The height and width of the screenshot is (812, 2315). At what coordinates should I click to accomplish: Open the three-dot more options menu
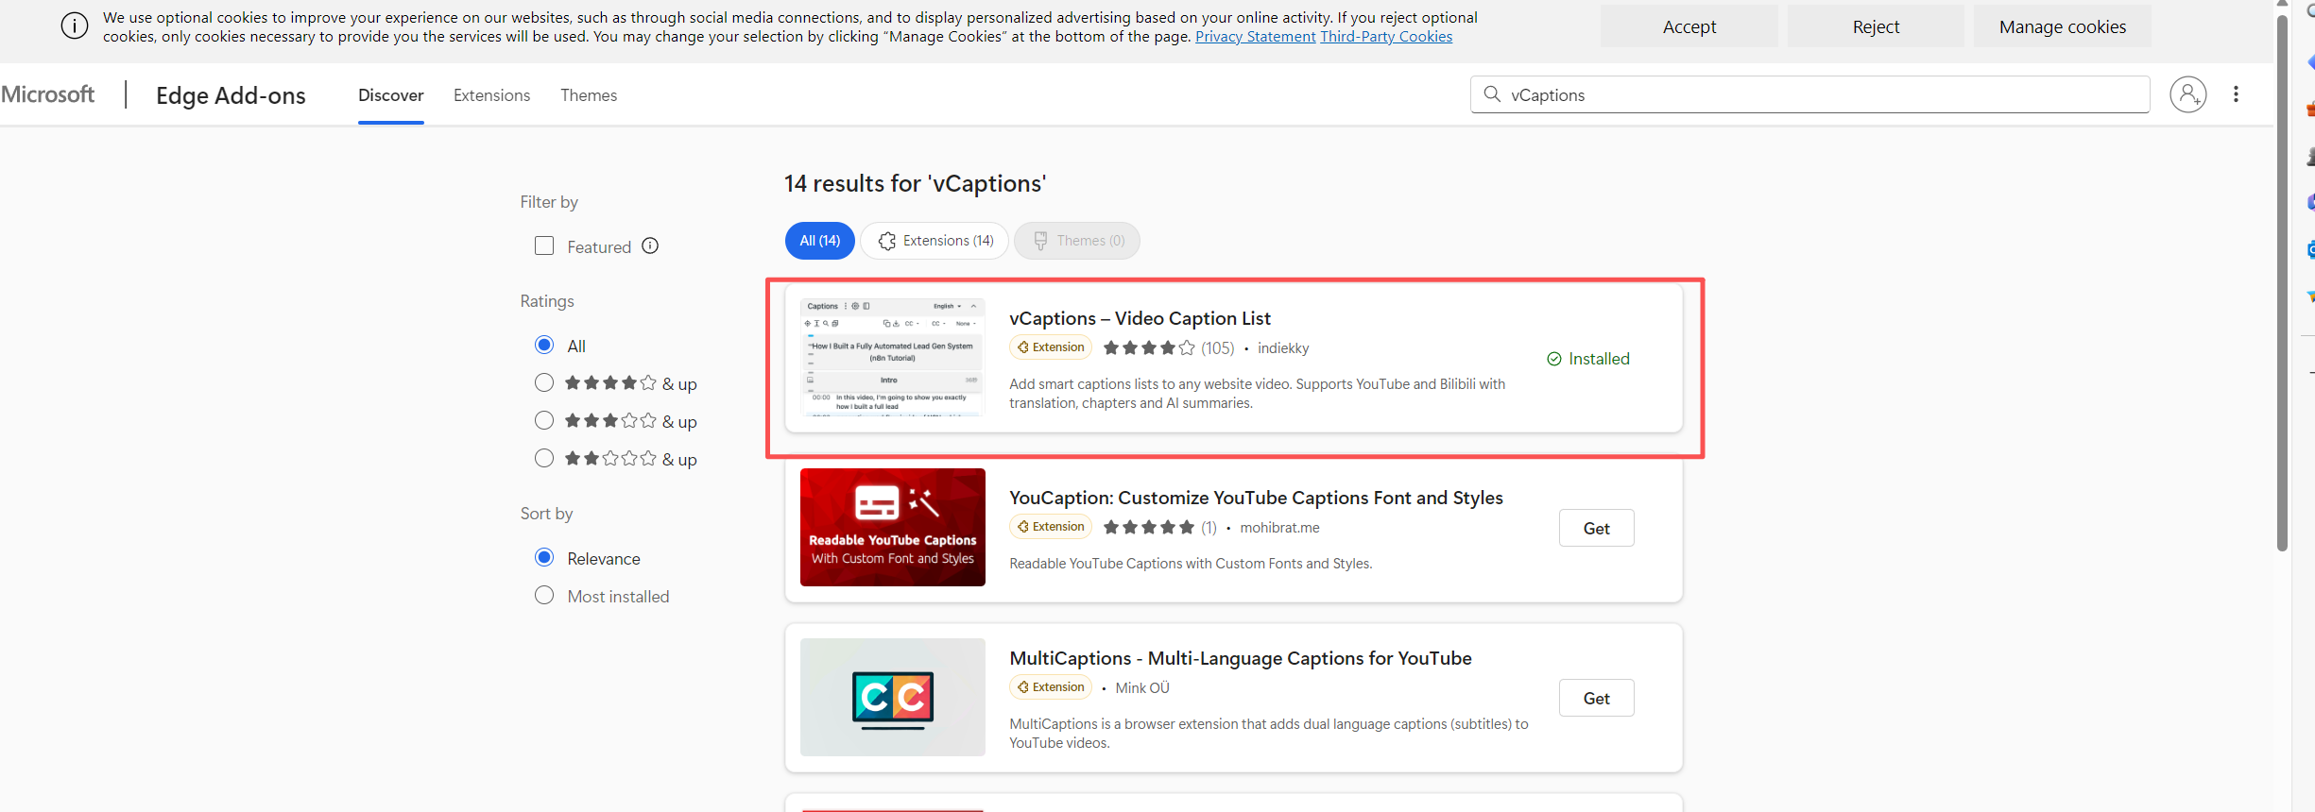(2236, 94)
